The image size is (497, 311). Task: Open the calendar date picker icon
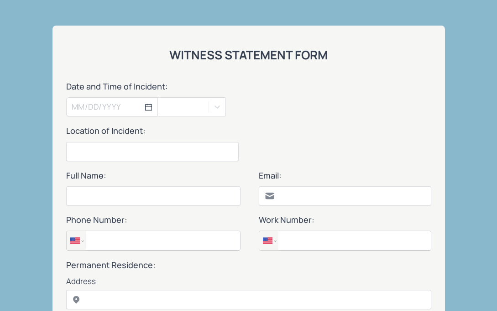click(x=148, y=107)
